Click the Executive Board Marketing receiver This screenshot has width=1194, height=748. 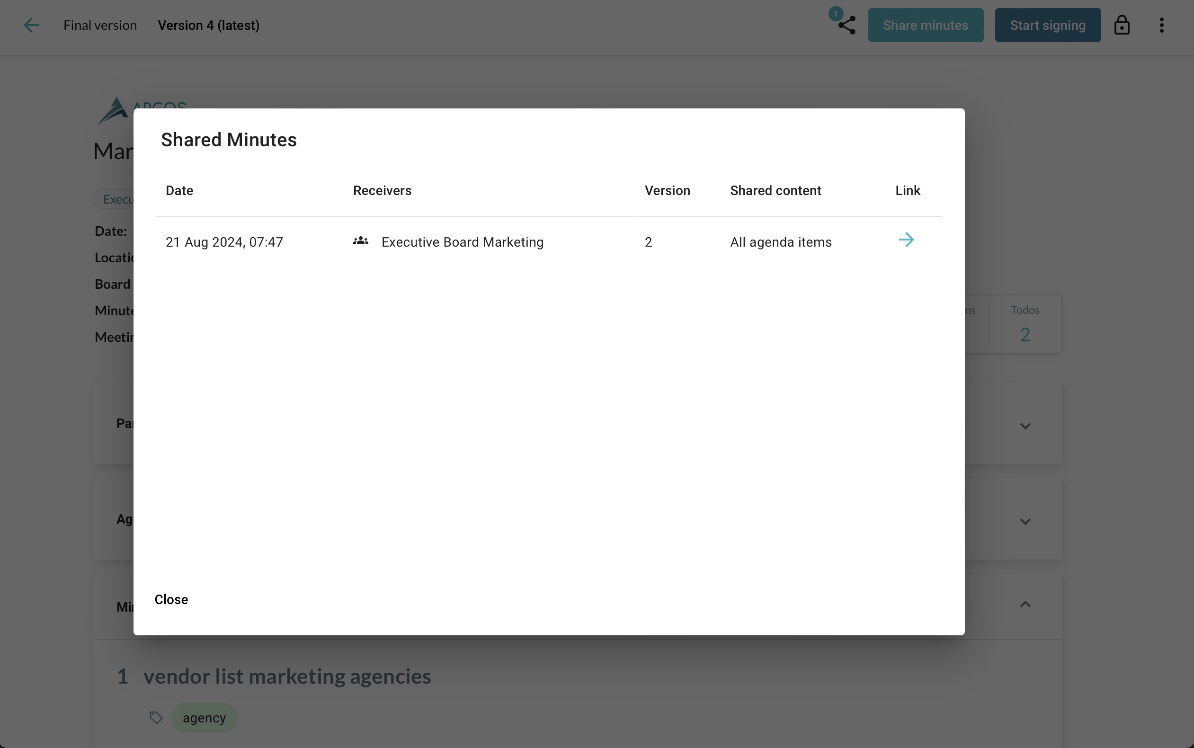(462, 242)
